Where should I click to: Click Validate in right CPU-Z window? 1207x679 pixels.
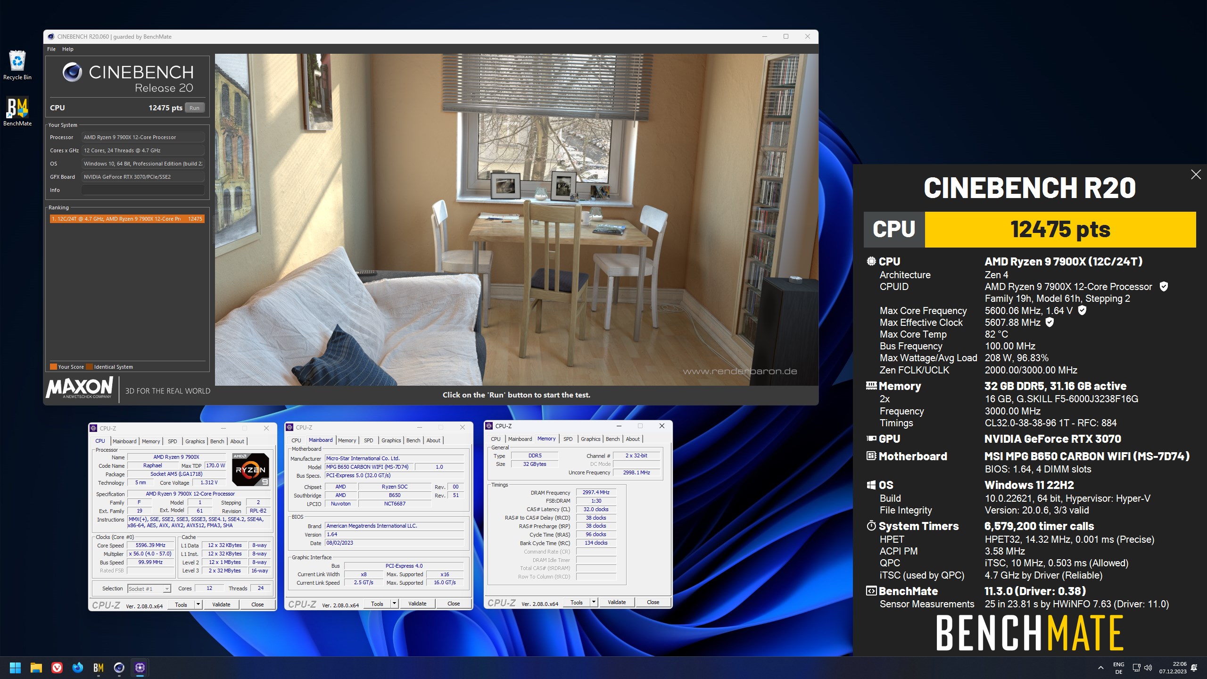click(x=617, y=602)
